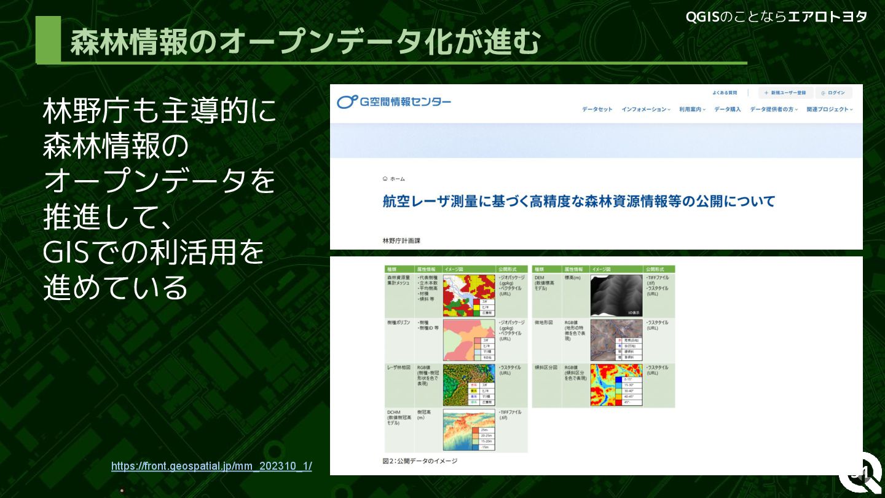The height and width of the screenshot is (498, 885).
Task: Open the データ購入 menu item
Action: (x=728, y=109)
